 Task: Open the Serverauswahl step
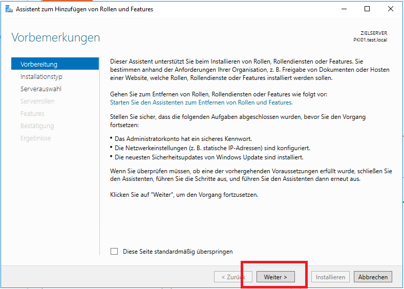[41, 89]
